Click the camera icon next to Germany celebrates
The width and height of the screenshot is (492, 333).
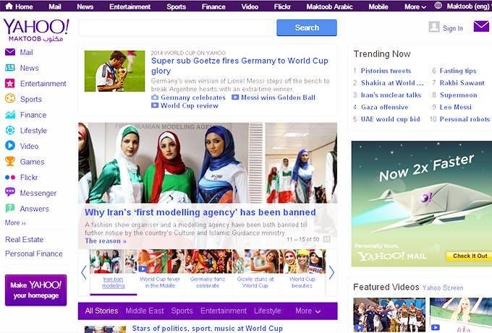(x=155, y=97)
